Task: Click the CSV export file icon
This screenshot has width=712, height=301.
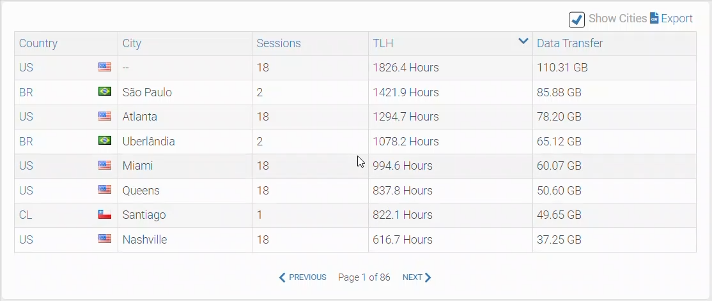Action: pyautogui.click(x=654, y=18)
